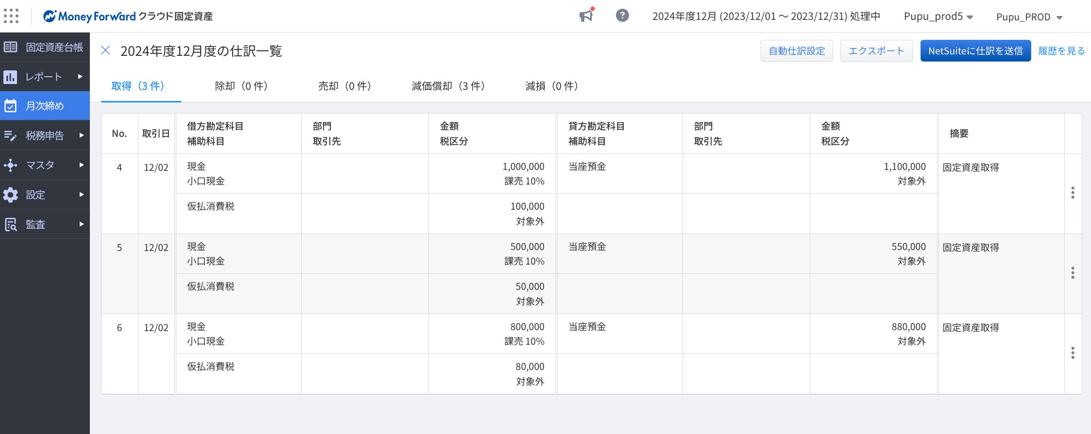Open the help question mark icon
This screenshot has width=1091, height=434.
click(x=622, y=16)
